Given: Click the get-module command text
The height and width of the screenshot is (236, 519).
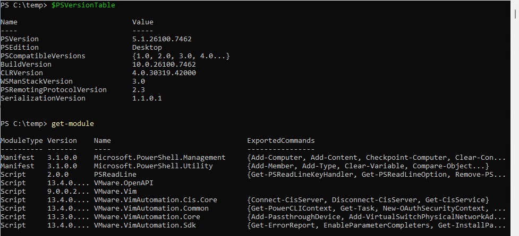Looking at the screenshot, I should click(x=73, y=124).
